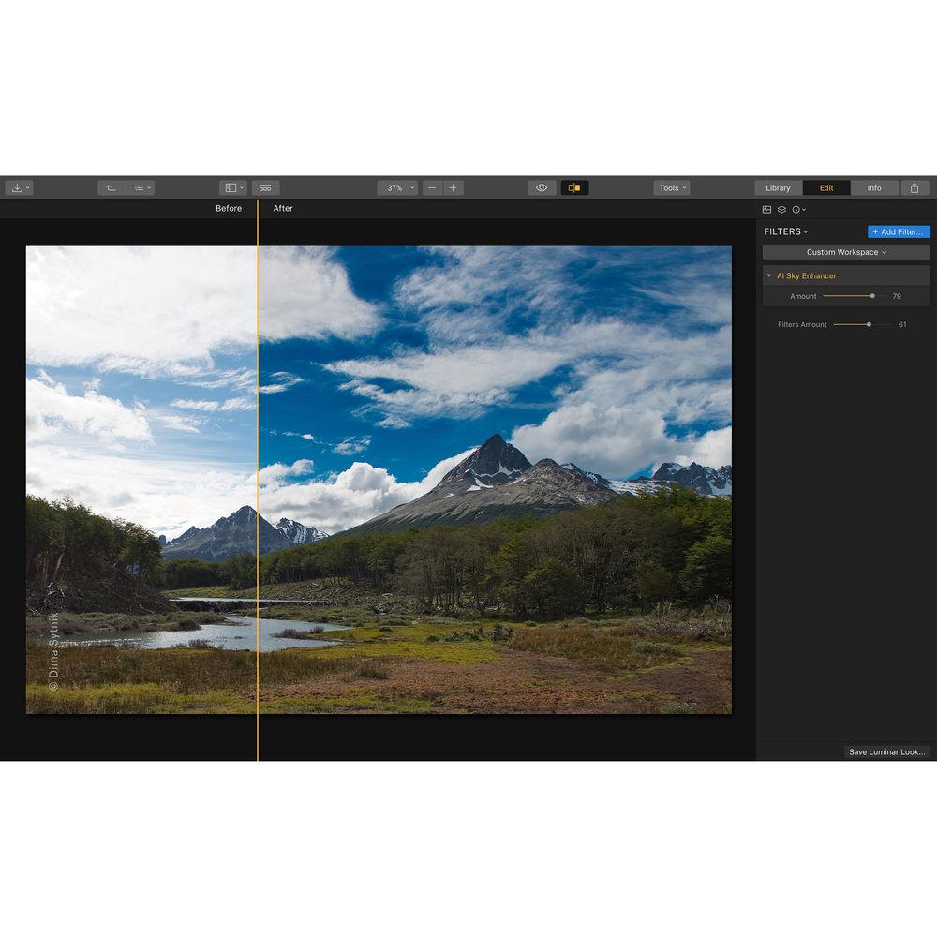The height and width of the screenshot is (937, 937).
Task: Click the clock history icon near the Layers icon
Action: [x=796, y=209]
